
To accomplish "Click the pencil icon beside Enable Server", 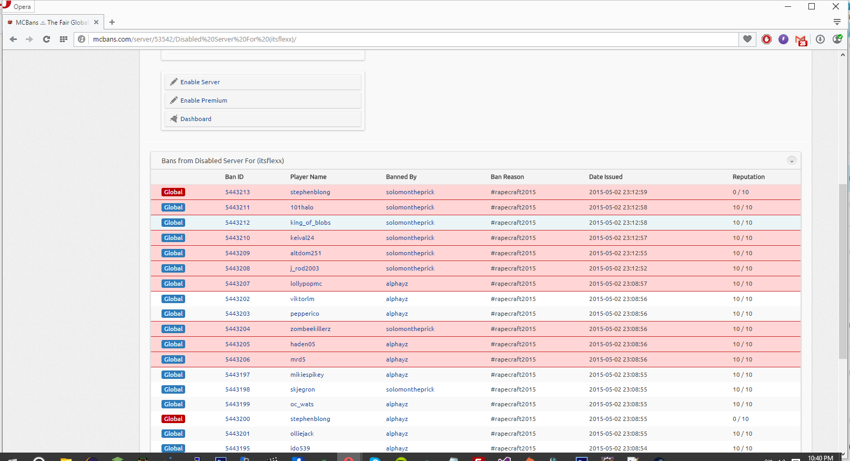I will point(174,82).
